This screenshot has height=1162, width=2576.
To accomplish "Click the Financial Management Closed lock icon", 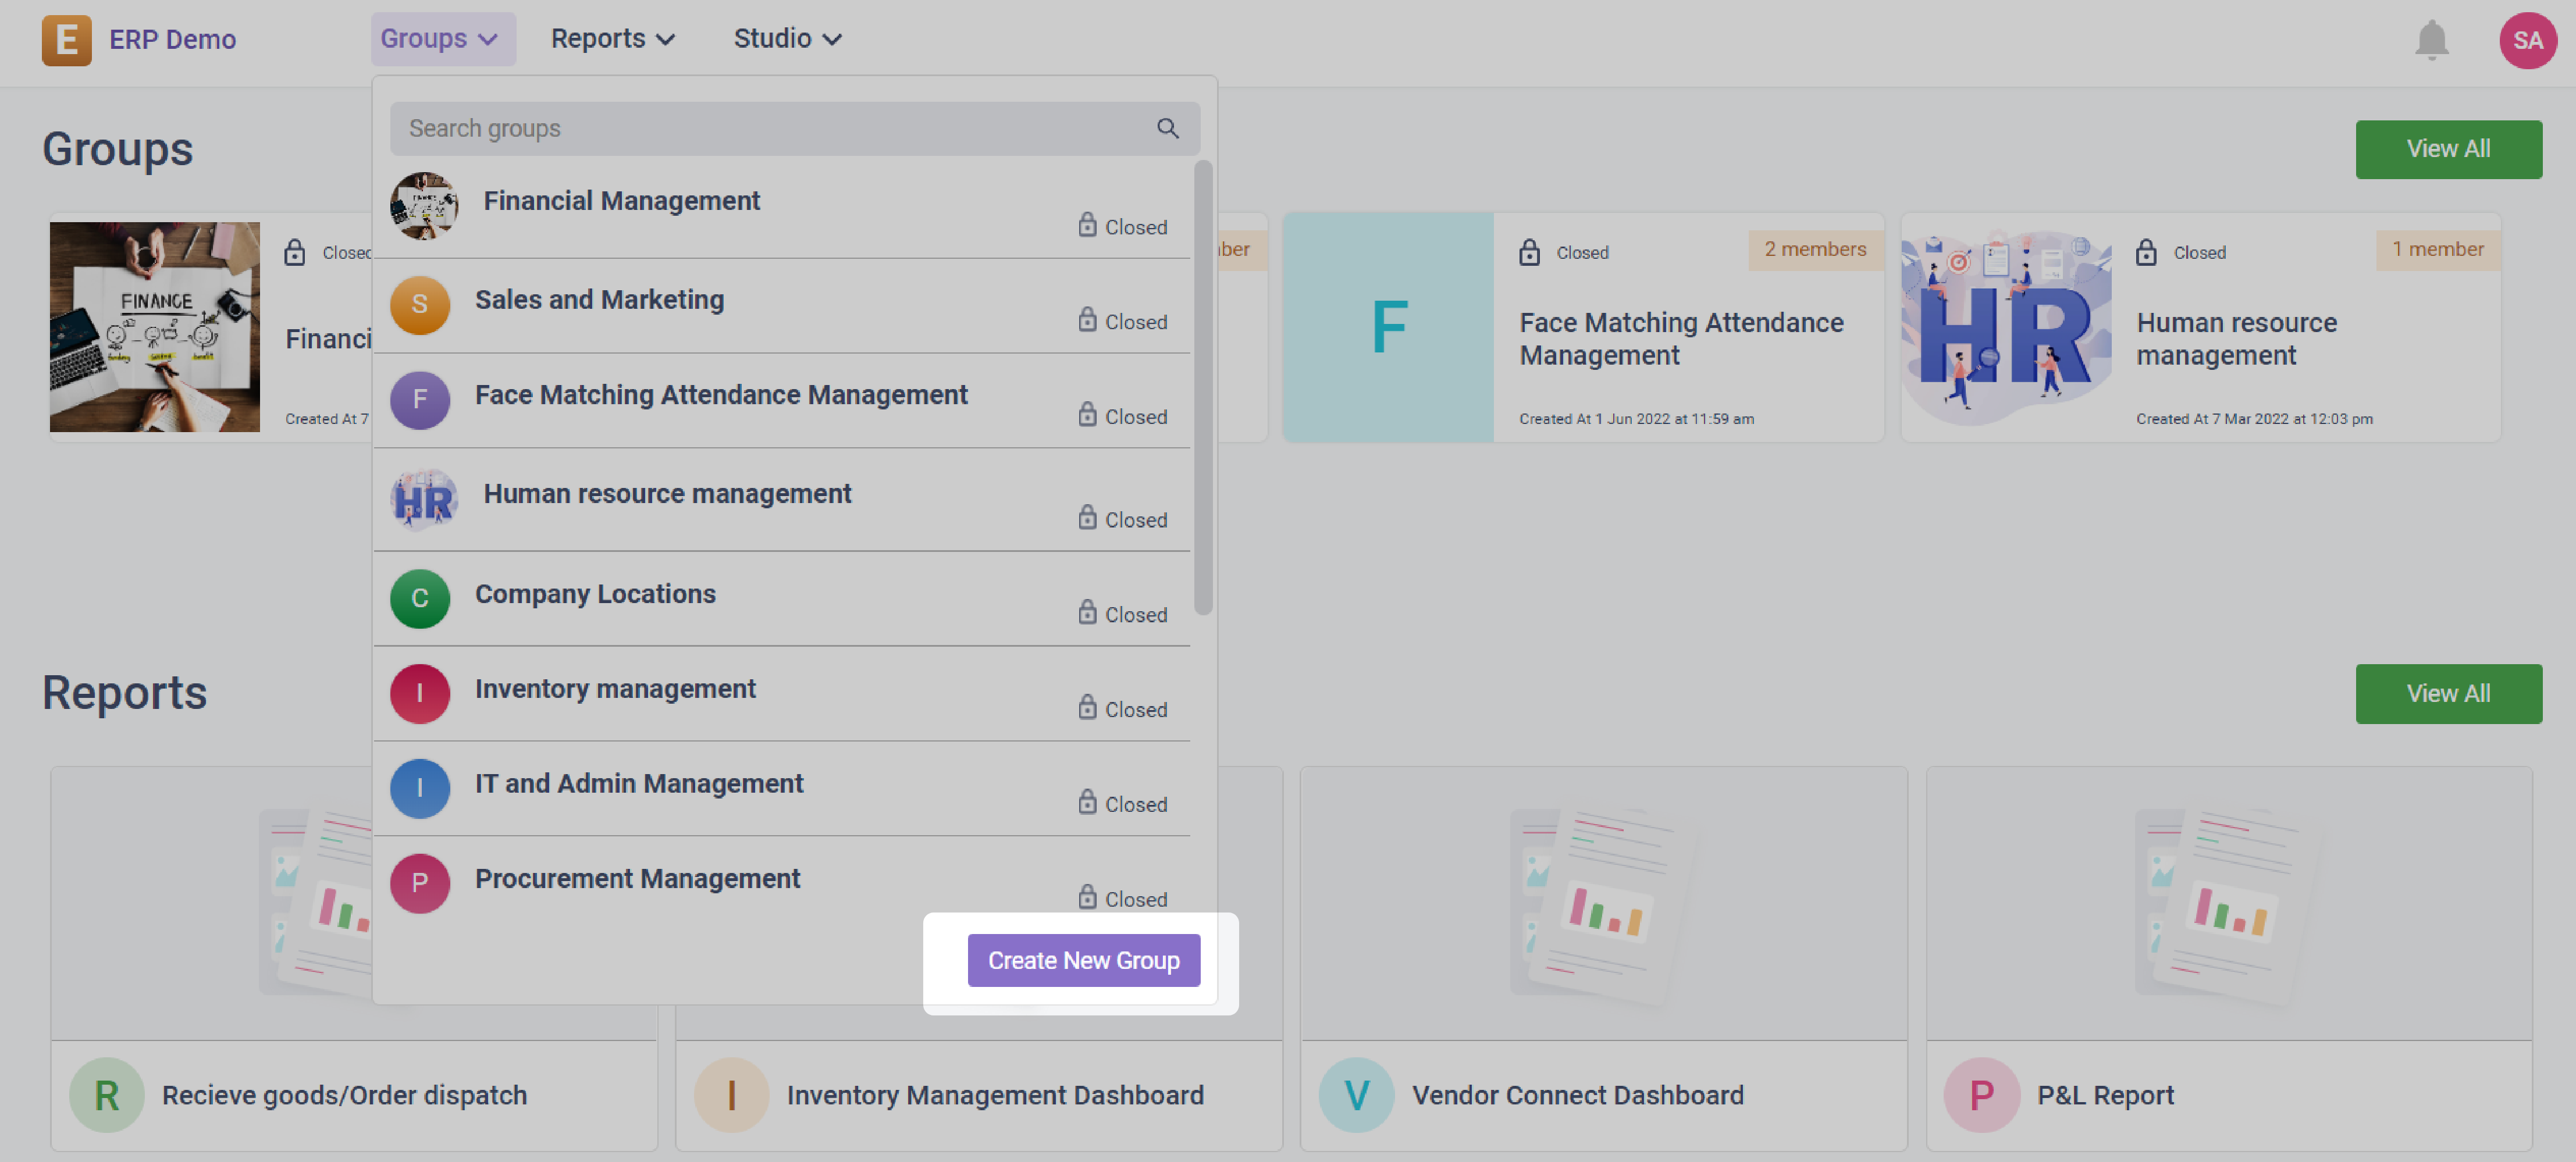I will [1087, 225].
